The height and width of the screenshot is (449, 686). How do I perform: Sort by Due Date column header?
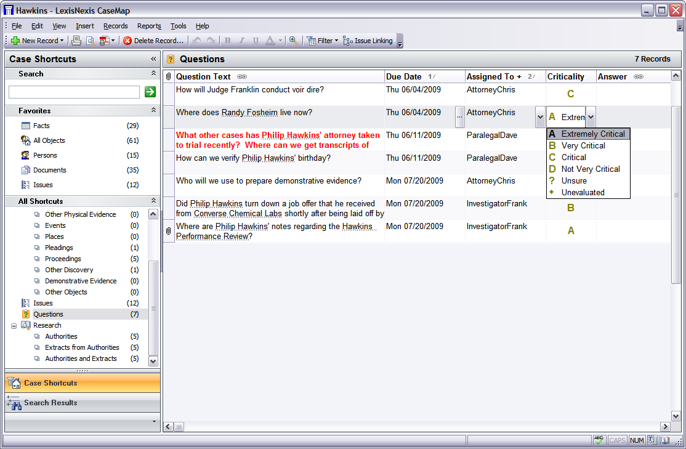click(x=404, y=76)
